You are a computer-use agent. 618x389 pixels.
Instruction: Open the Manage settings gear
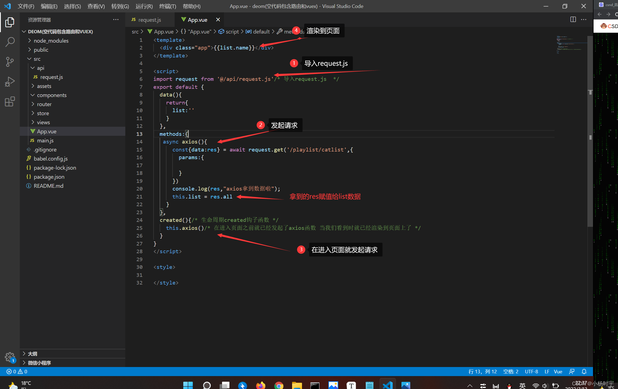point(10,357)
